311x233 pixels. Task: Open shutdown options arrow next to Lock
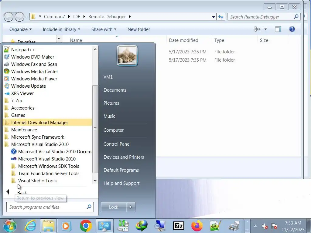coord(131,207)
